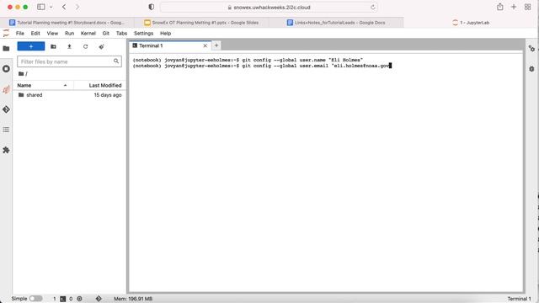Open the Git menu
This screenshot has width=539, height=303.
[x=106, y=34]
